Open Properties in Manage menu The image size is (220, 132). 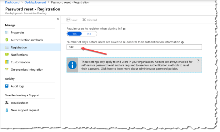(x=17, y=32)
